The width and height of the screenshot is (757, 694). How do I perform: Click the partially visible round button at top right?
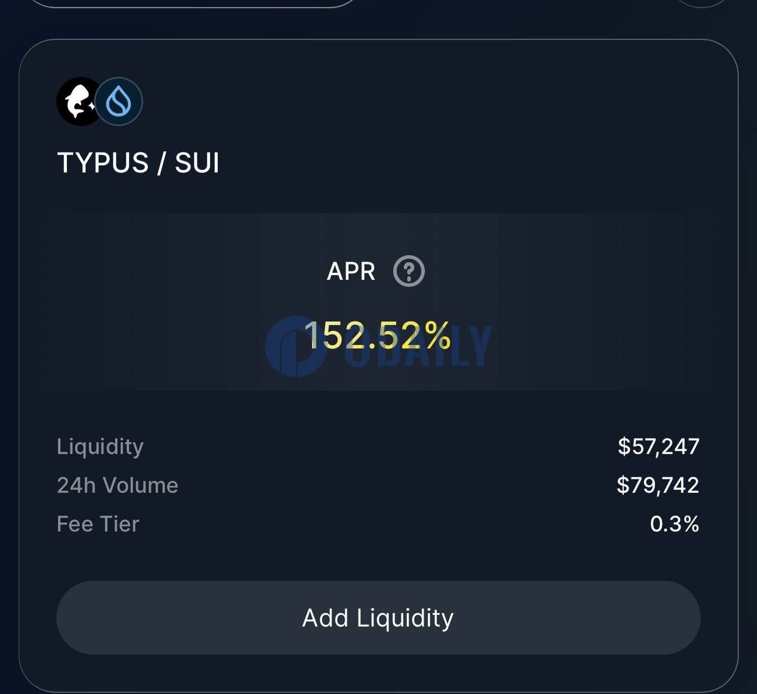tap(701, 3)
